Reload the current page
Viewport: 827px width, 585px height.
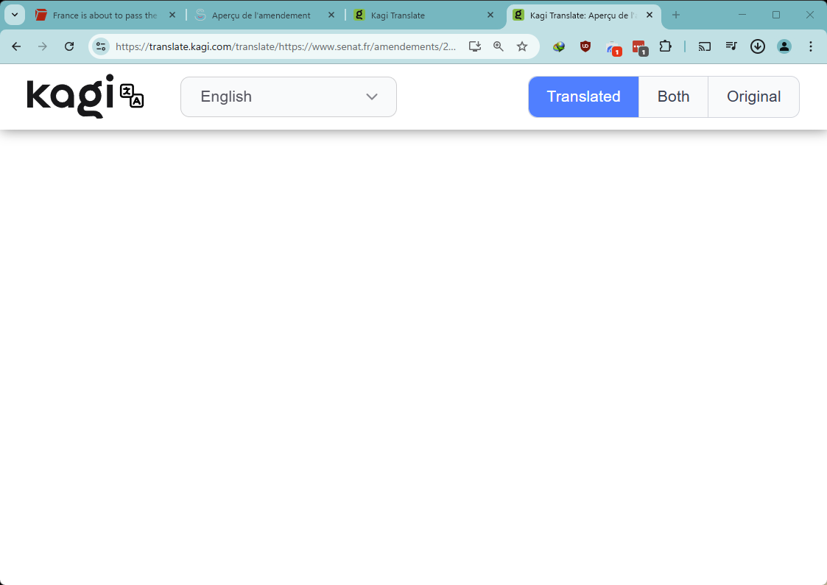(69, 46)
